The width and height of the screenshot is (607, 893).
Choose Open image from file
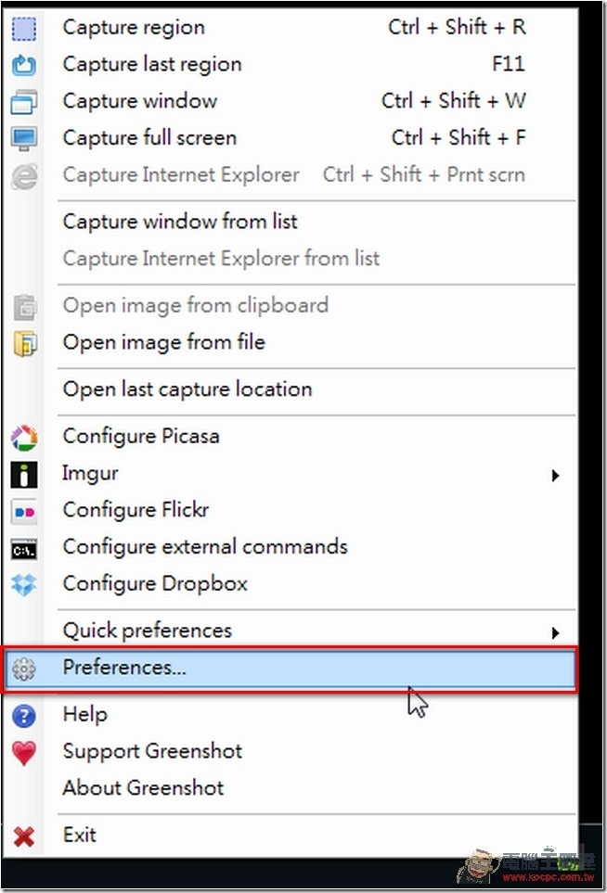(x=164, y=342)
